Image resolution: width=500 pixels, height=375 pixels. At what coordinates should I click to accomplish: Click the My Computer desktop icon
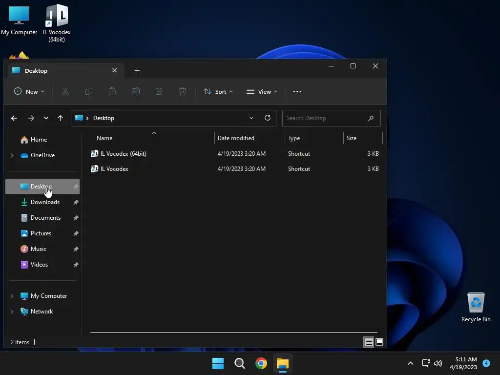tap(19, 20)
